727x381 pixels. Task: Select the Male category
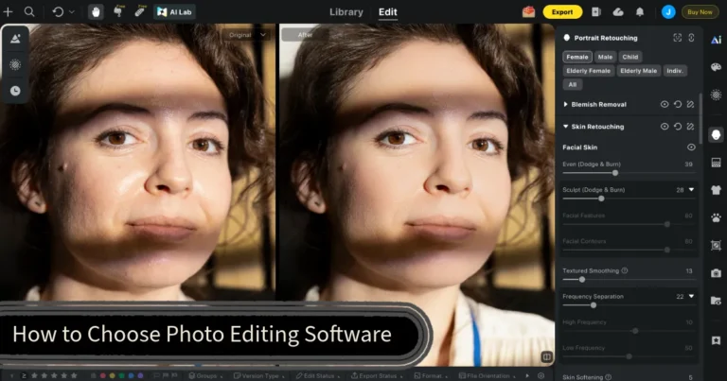[605, 57]
